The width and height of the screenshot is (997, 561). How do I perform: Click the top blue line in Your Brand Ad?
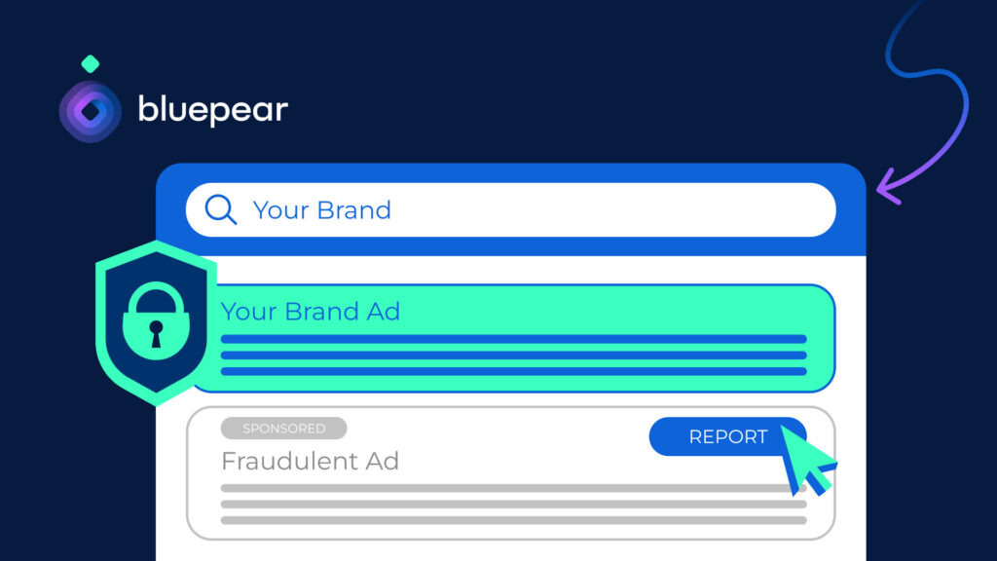click(x=513, y=339)
